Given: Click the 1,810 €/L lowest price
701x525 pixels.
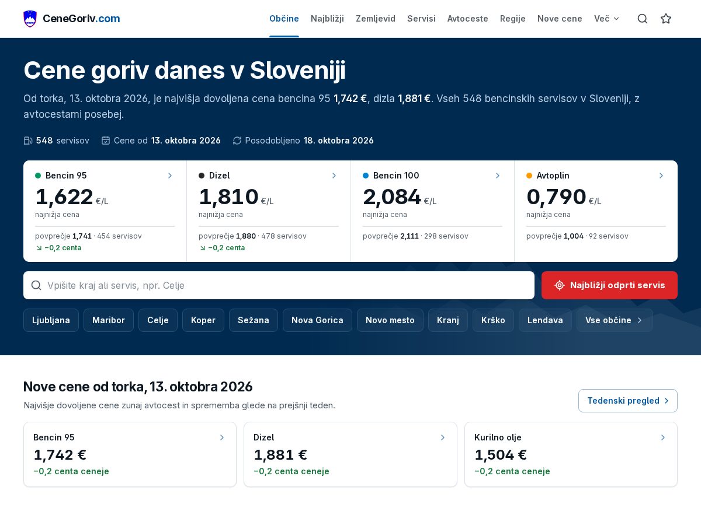Looking at the screenshot, I should click(x=236, y=197).
